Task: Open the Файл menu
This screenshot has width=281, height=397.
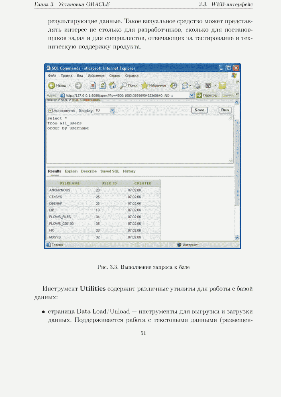Action: point(52,75)
